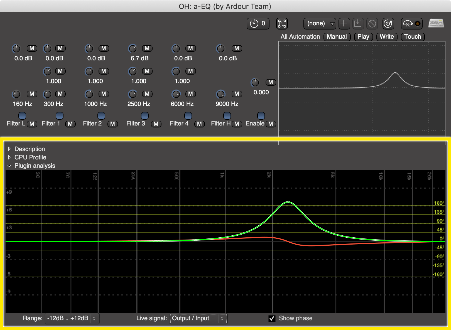Toggle plugin bypass with the meter icon
The height and width of the screenshot is (330, 451).
[411, 24]
